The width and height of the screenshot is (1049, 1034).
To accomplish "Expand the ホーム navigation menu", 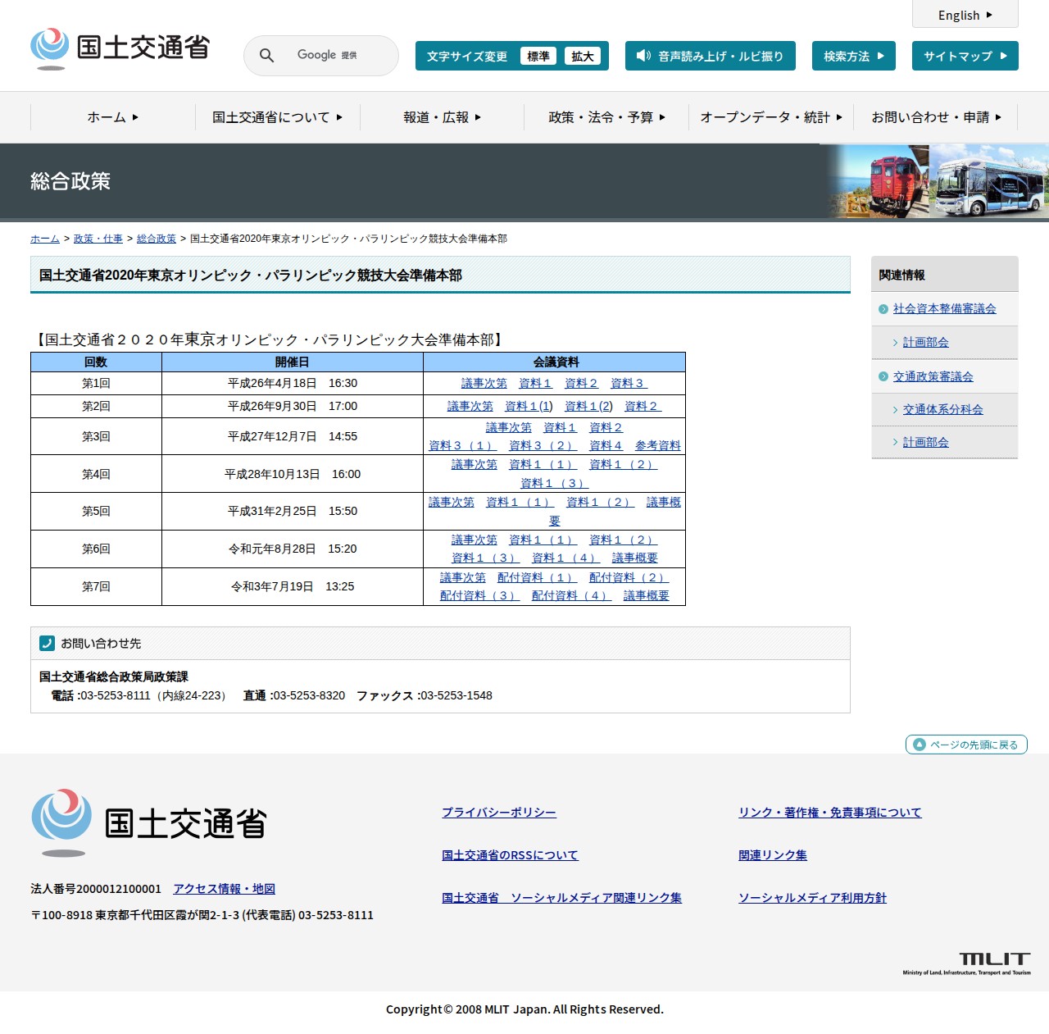I will click(x=113, y=117).
